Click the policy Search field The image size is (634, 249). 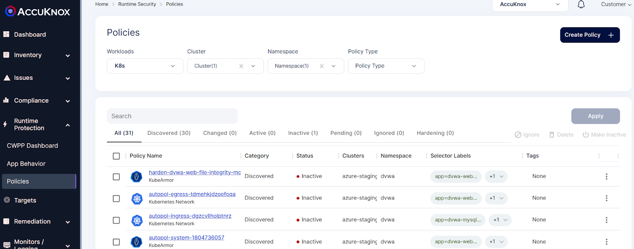(x=172, y=116)
